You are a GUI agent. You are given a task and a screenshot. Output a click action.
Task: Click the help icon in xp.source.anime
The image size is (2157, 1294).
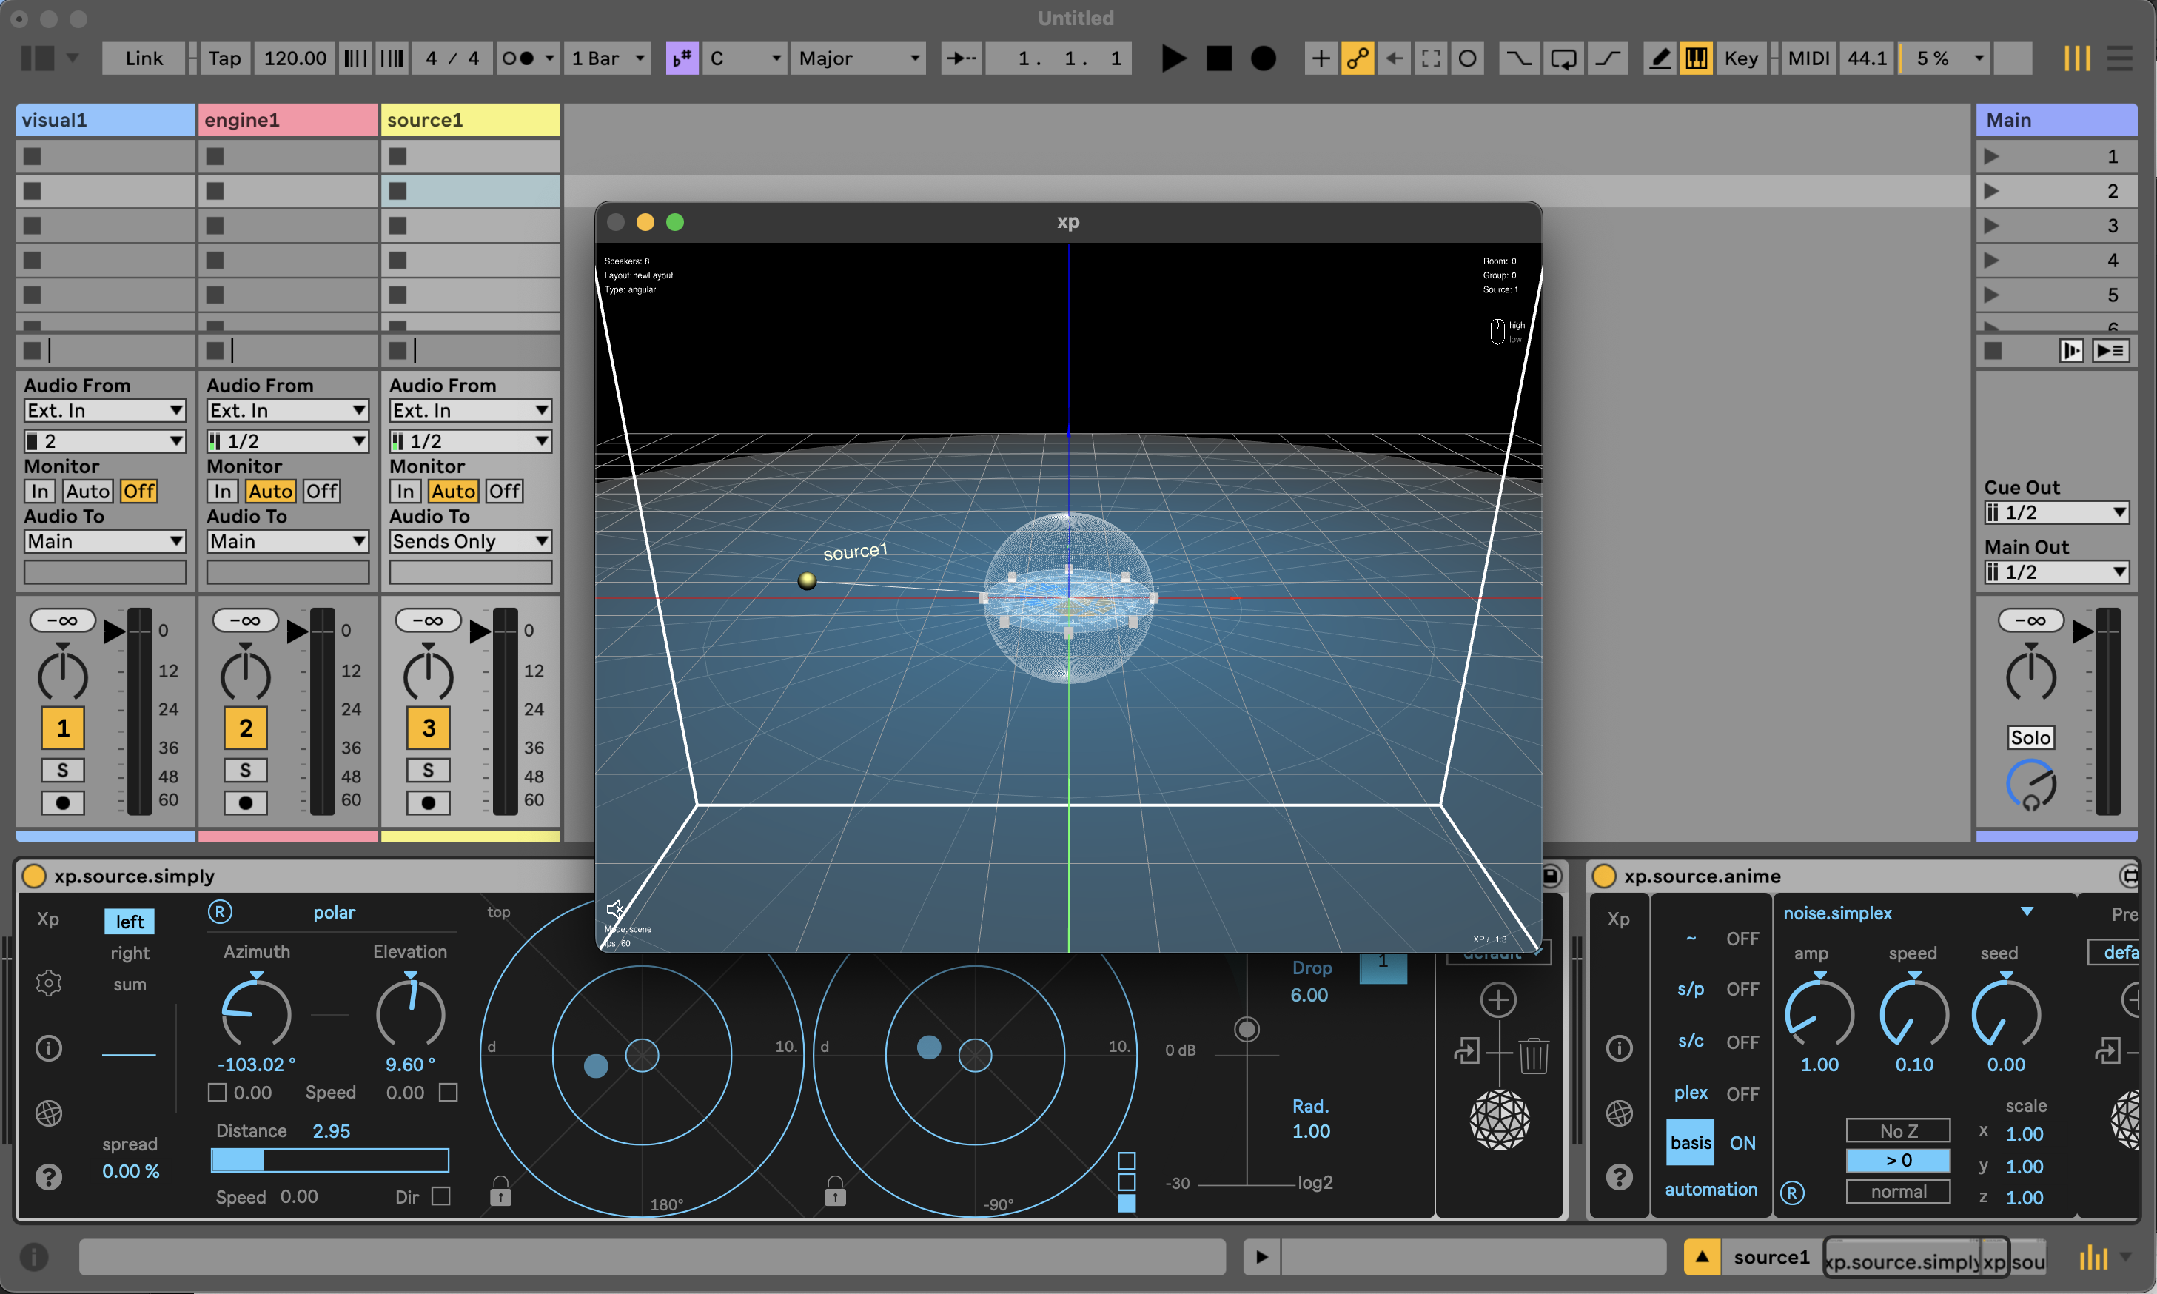click(1619, 1178)
